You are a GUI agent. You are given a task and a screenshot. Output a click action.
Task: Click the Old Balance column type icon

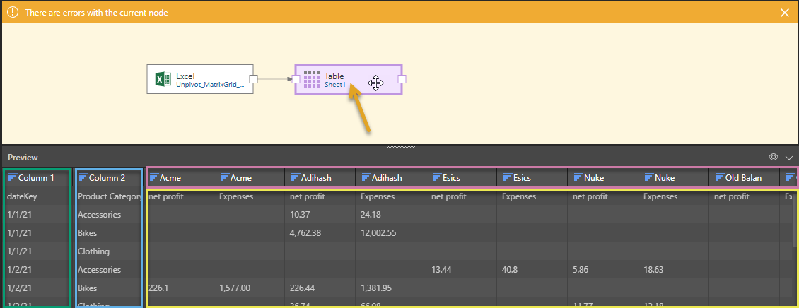[720, 178]
